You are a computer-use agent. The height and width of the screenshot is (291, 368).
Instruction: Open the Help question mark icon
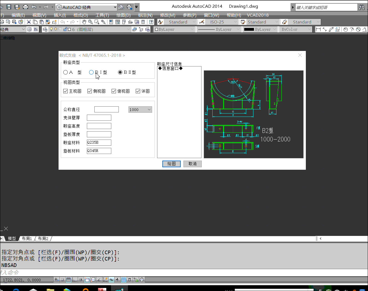[x=151, y=22]
